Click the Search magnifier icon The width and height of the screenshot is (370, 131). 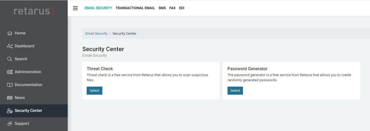[x=10, y=59]
